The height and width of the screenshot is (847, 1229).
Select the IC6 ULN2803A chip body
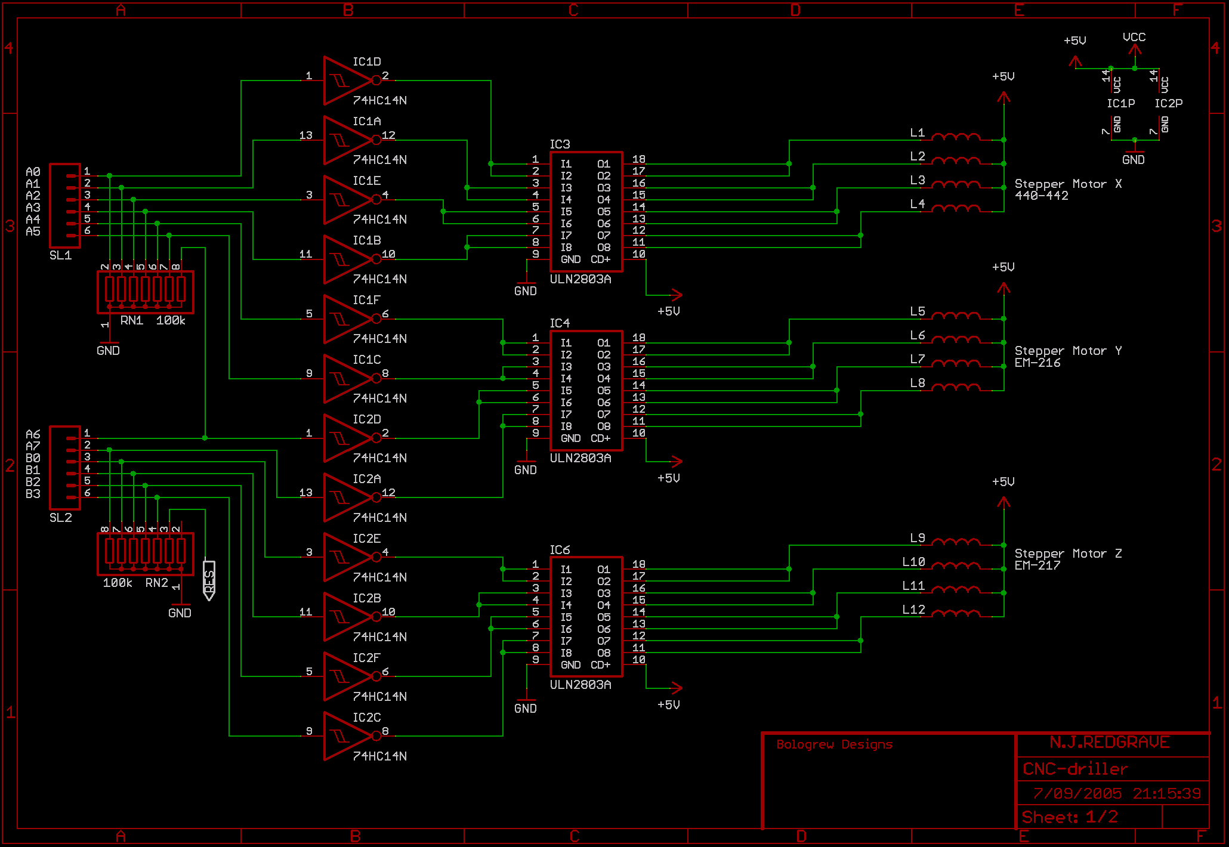click(x=586, y=617)
